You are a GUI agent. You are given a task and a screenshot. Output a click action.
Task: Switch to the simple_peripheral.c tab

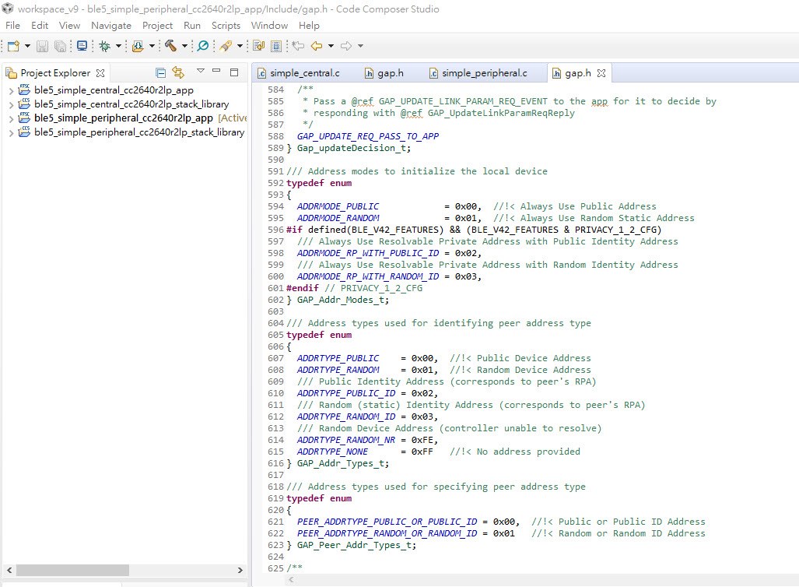click(x=483, y=73)
